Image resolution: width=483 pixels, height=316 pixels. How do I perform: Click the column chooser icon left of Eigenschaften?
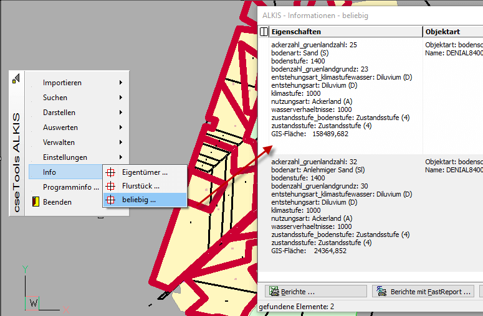pyautogui.click(x=264, y=31)
